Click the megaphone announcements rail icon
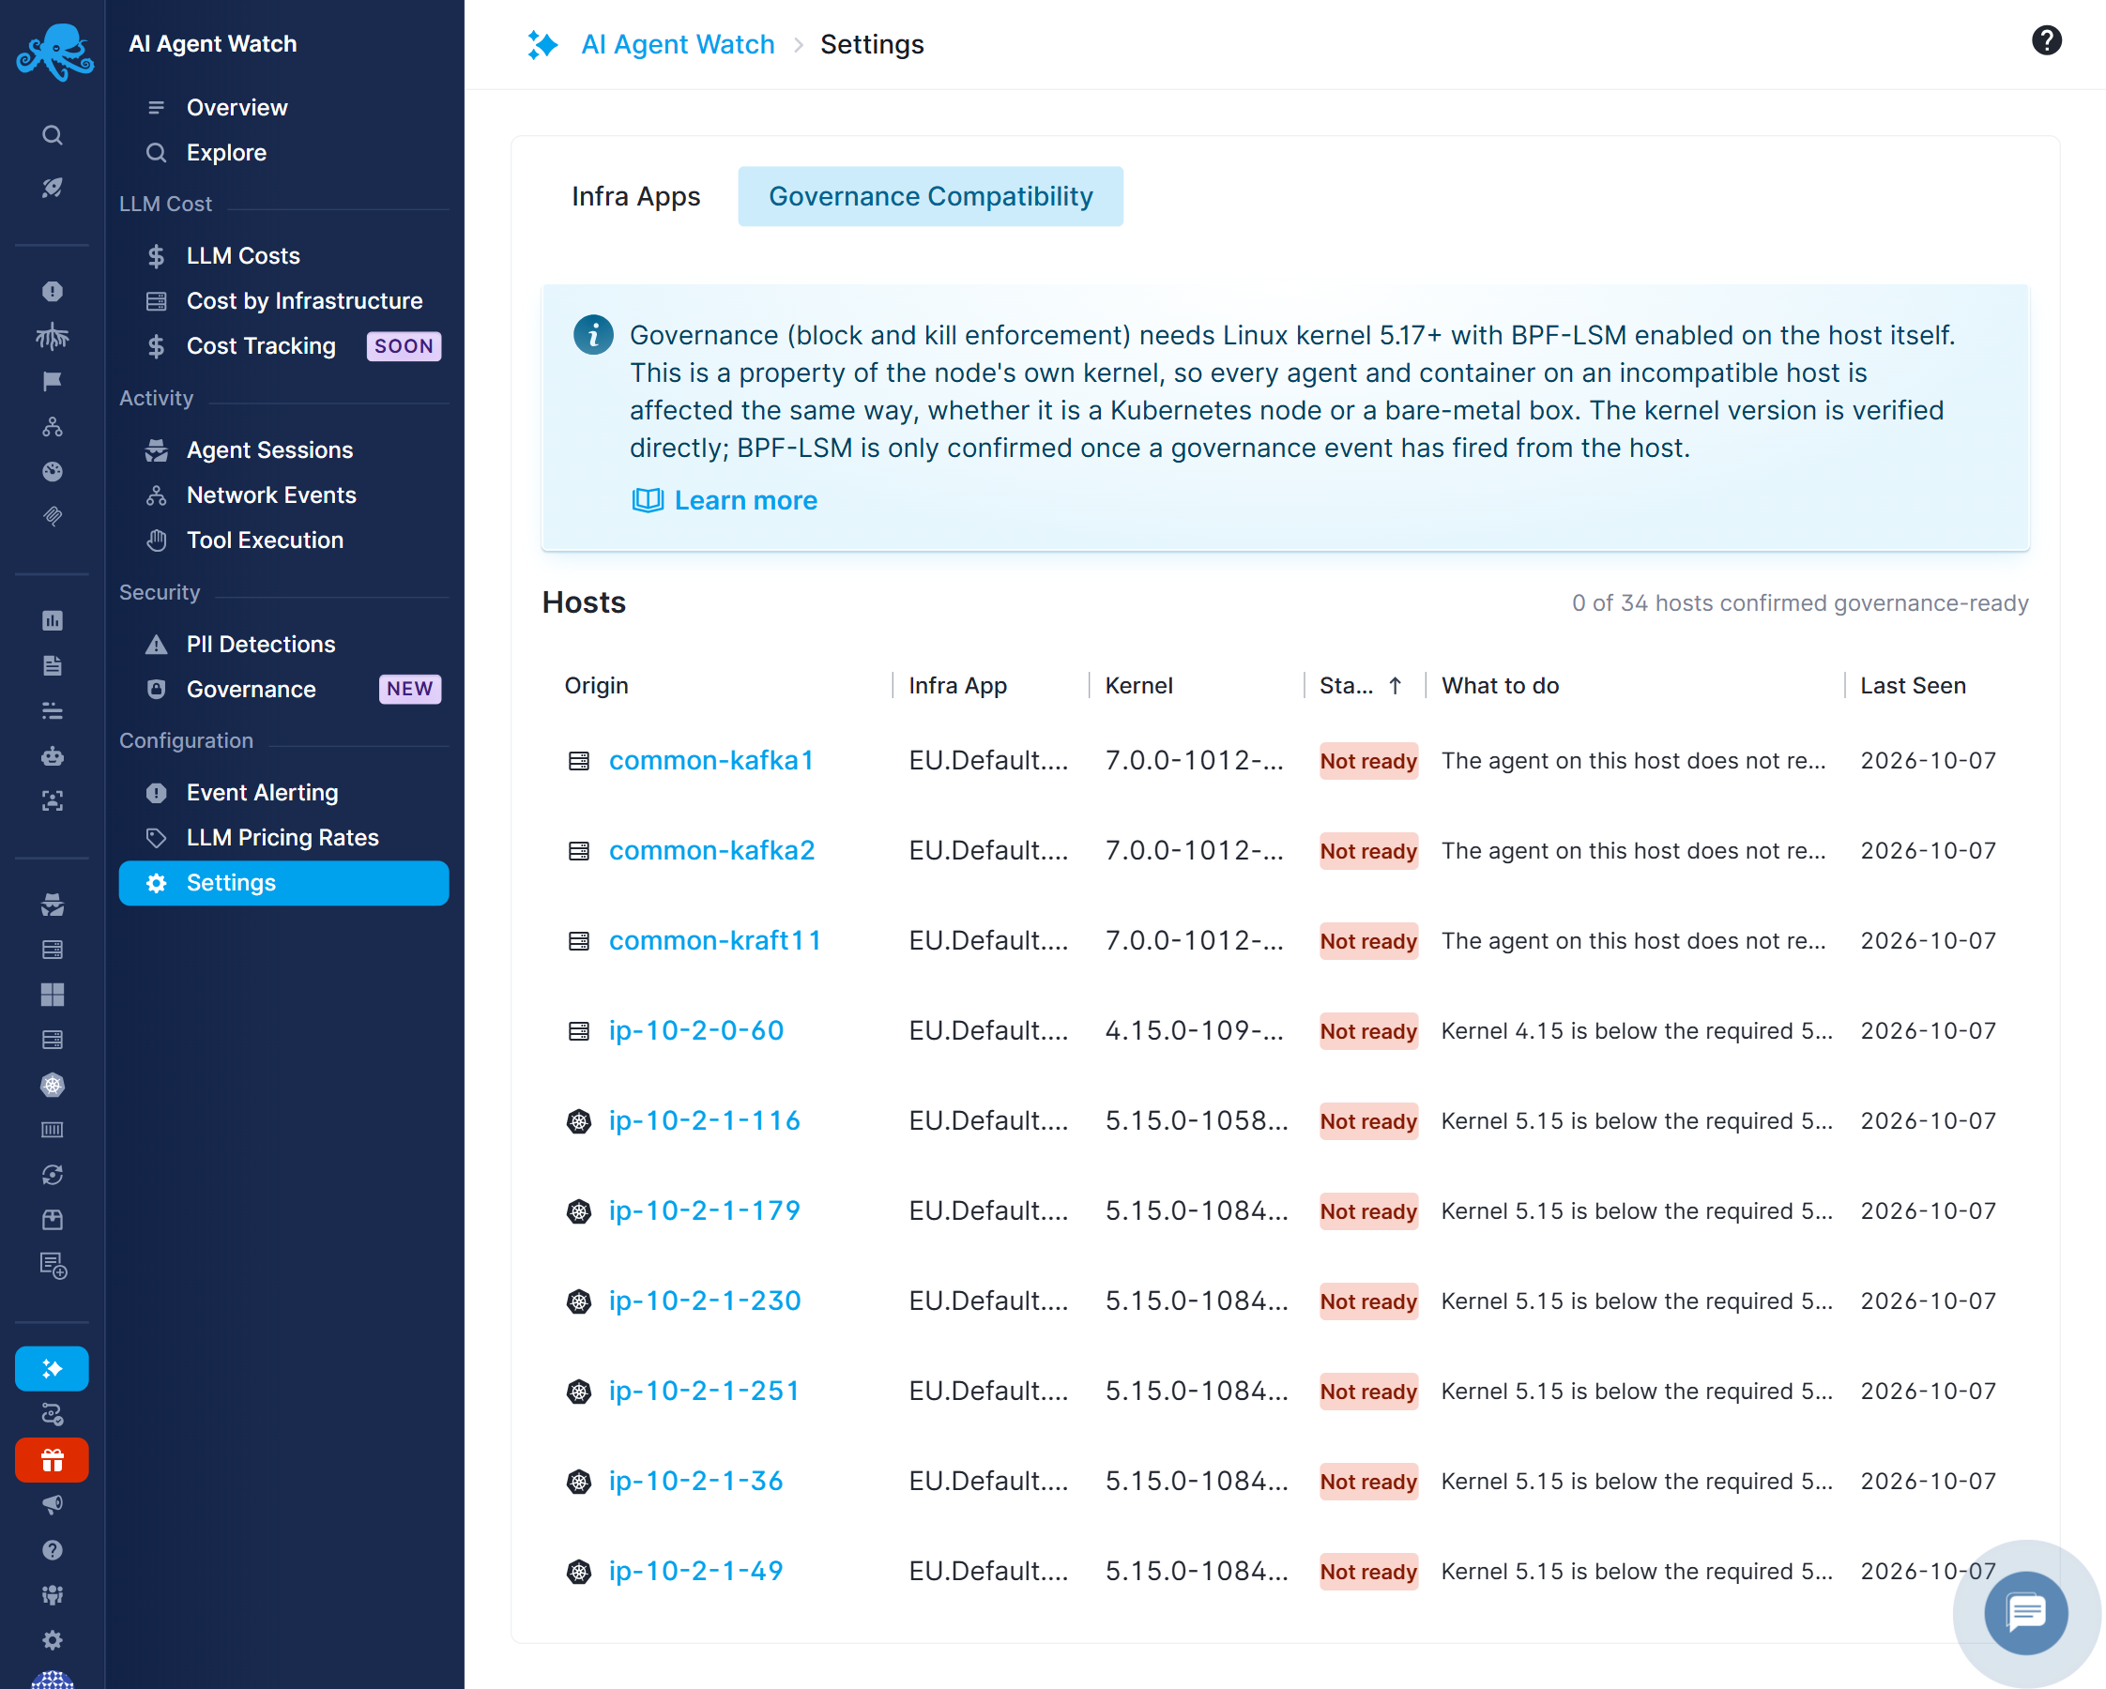 (53, 1504)
